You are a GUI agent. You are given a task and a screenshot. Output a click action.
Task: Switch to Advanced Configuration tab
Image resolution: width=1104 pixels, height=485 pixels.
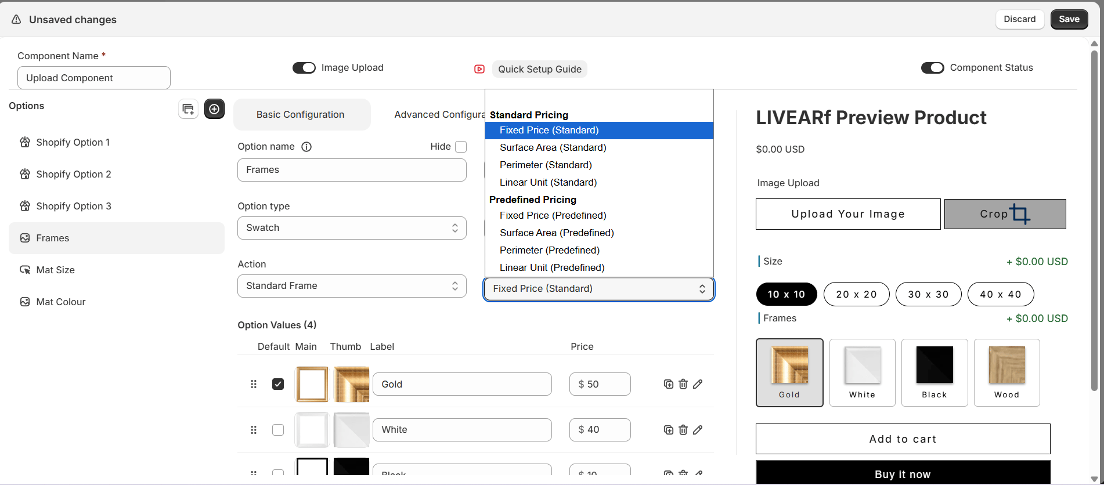click(x=439, y=114)
